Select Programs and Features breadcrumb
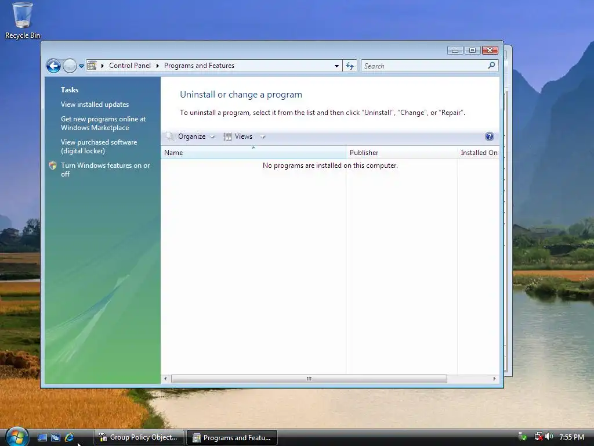 pos(200,66)
